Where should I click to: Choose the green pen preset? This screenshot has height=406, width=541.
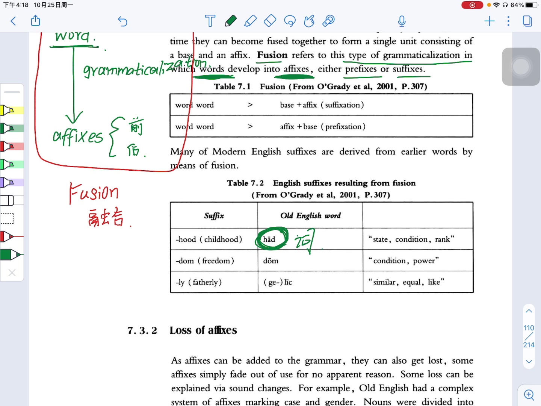click(12, 255)
